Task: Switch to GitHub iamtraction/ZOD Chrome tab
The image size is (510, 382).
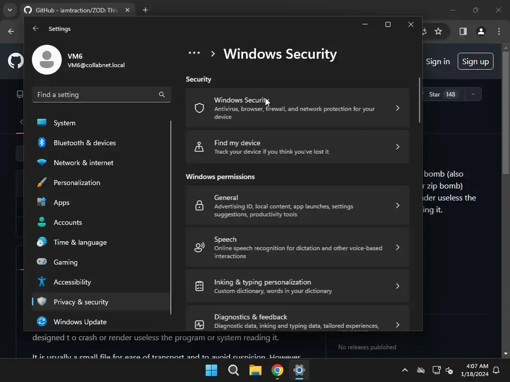Action: coord(77,10)
